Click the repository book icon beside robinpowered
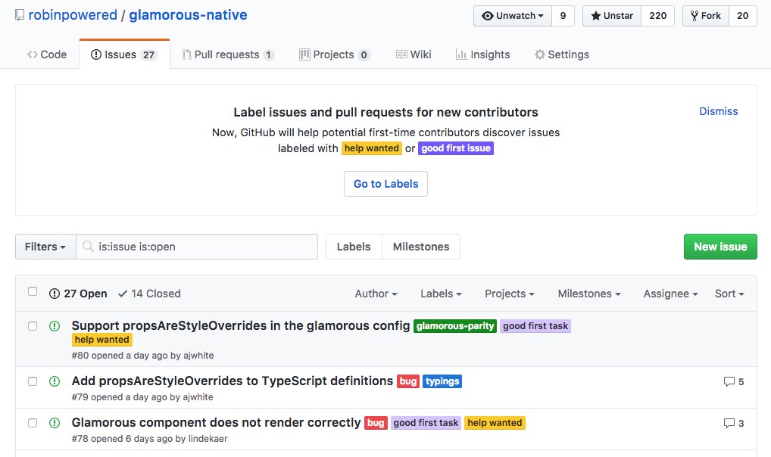The width and height of the screenshot is (771, 457). click(19, 15)
